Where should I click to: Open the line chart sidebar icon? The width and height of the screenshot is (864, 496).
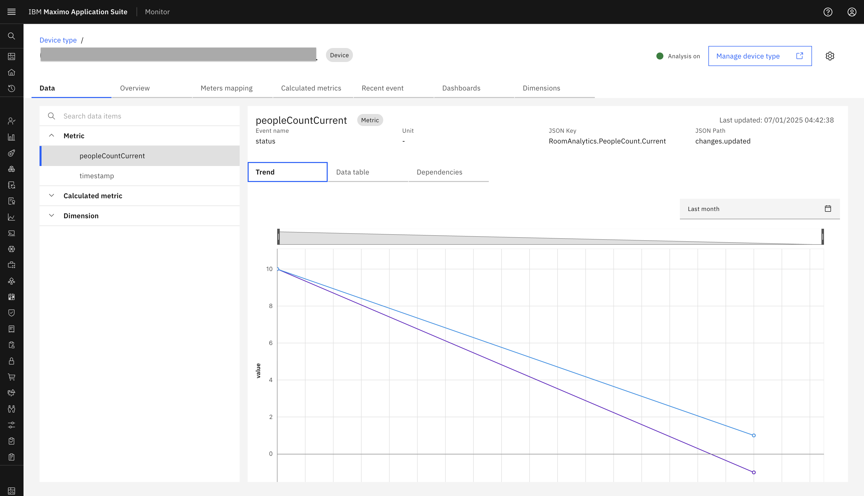coord(12,217)
